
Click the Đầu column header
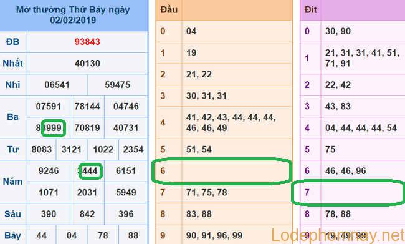[169, 10]
